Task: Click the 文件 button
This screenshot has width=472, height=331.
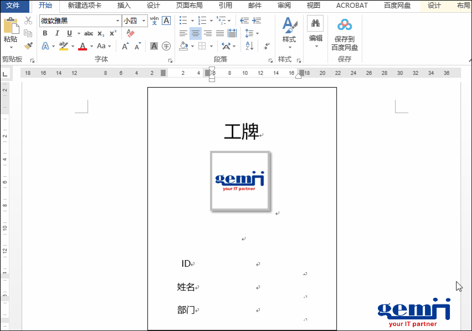Action: tap(13, 6)
